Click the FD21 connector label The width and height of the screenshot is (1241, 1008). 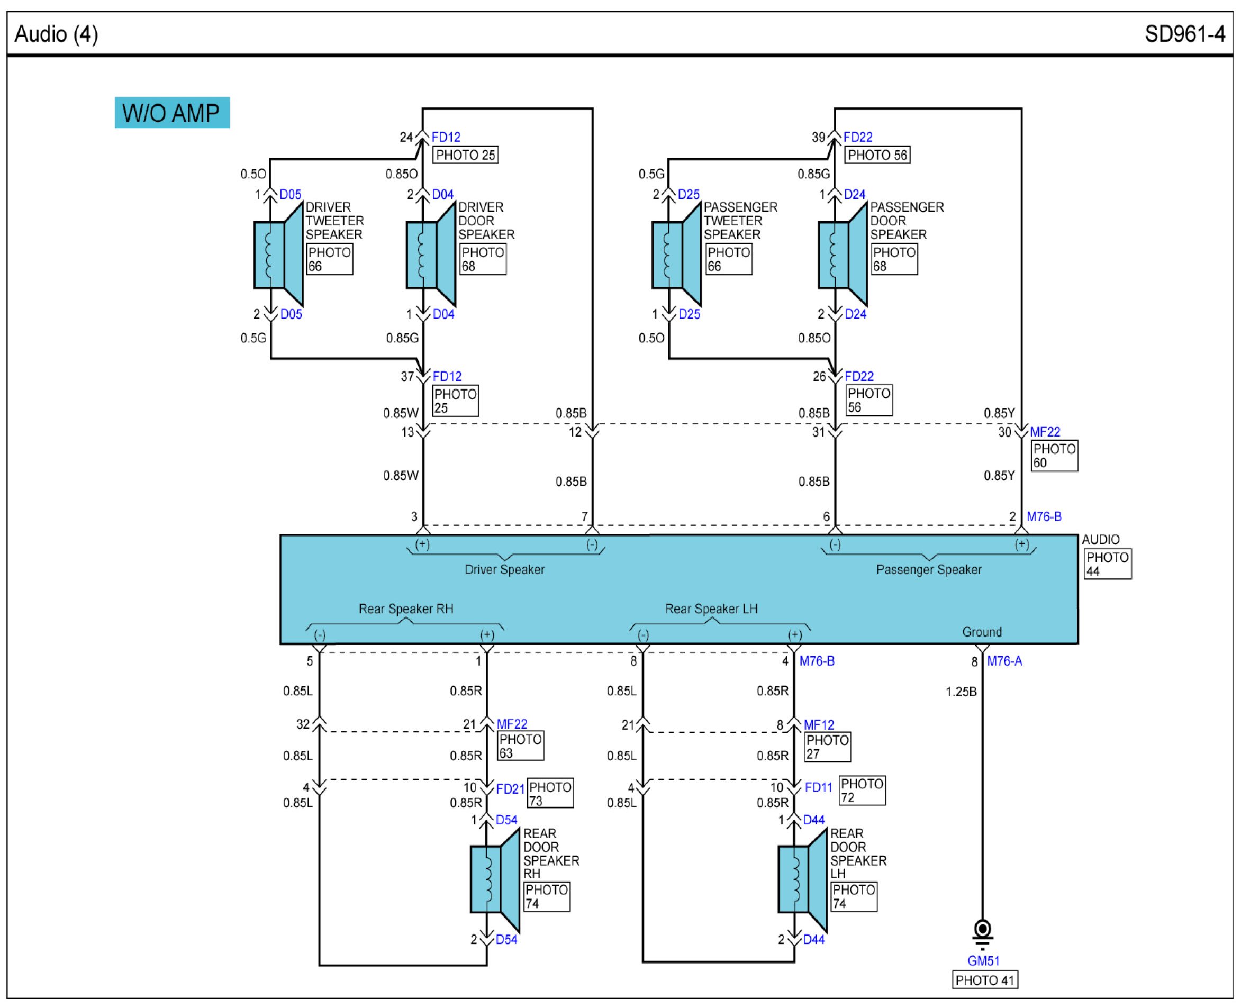(x=511, y=789)
